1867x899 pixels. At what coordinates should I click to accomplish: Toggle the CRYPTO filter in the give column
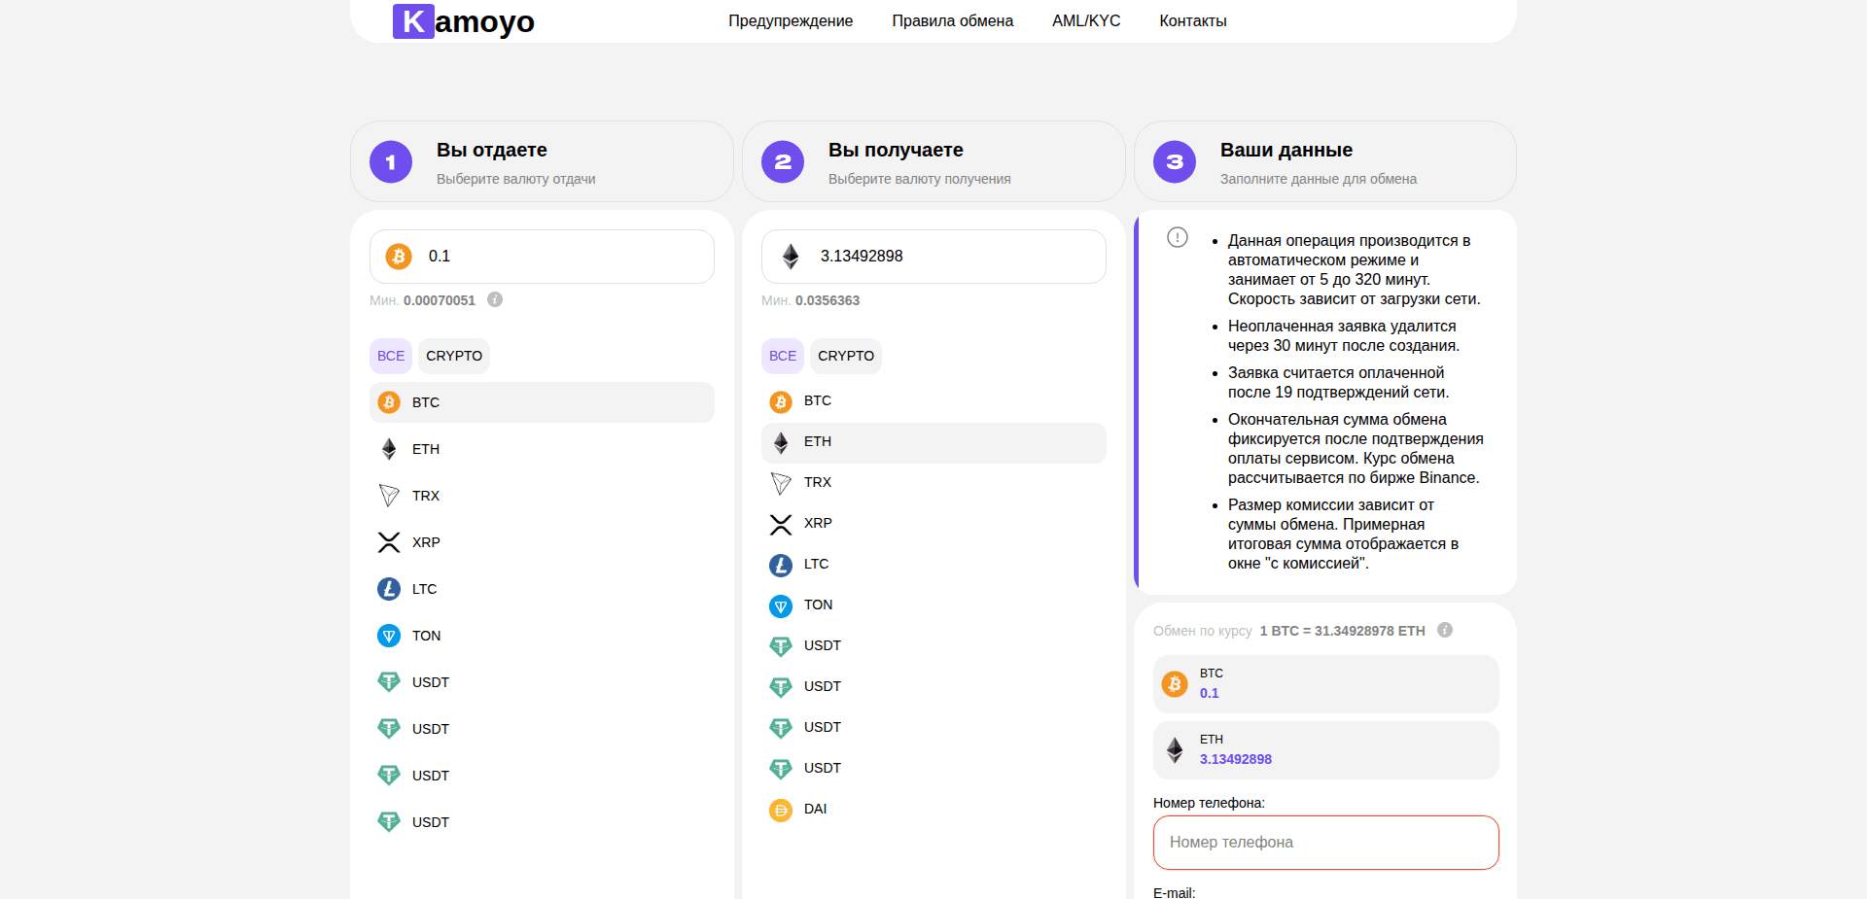(x=453, y=356)
